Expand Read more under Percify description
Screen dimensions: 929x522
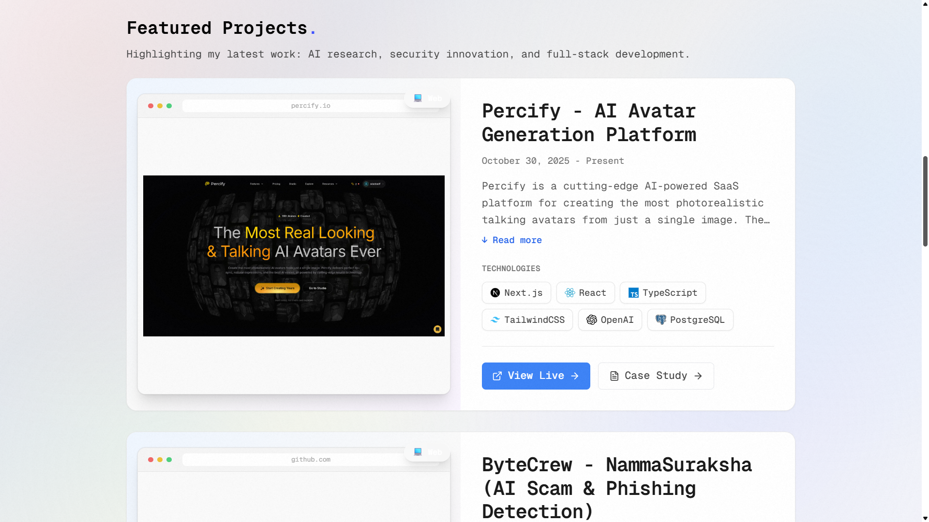[512, 240]
